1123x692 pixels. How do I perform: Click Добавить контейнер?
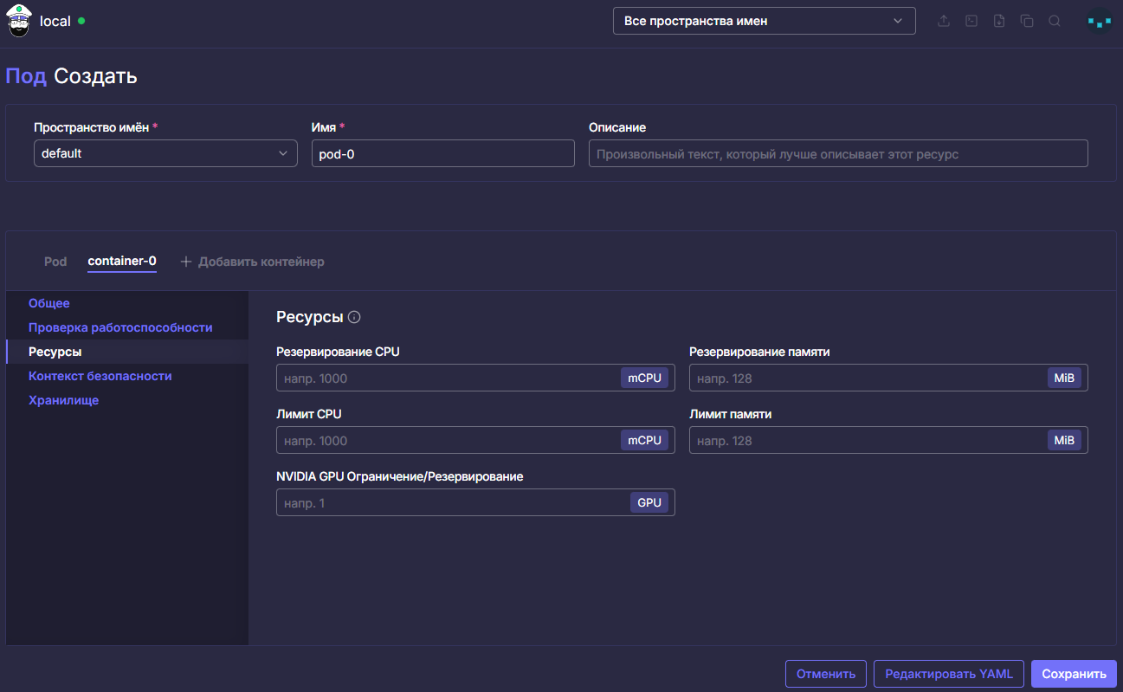pyautogui.click(x=252, y=262)
